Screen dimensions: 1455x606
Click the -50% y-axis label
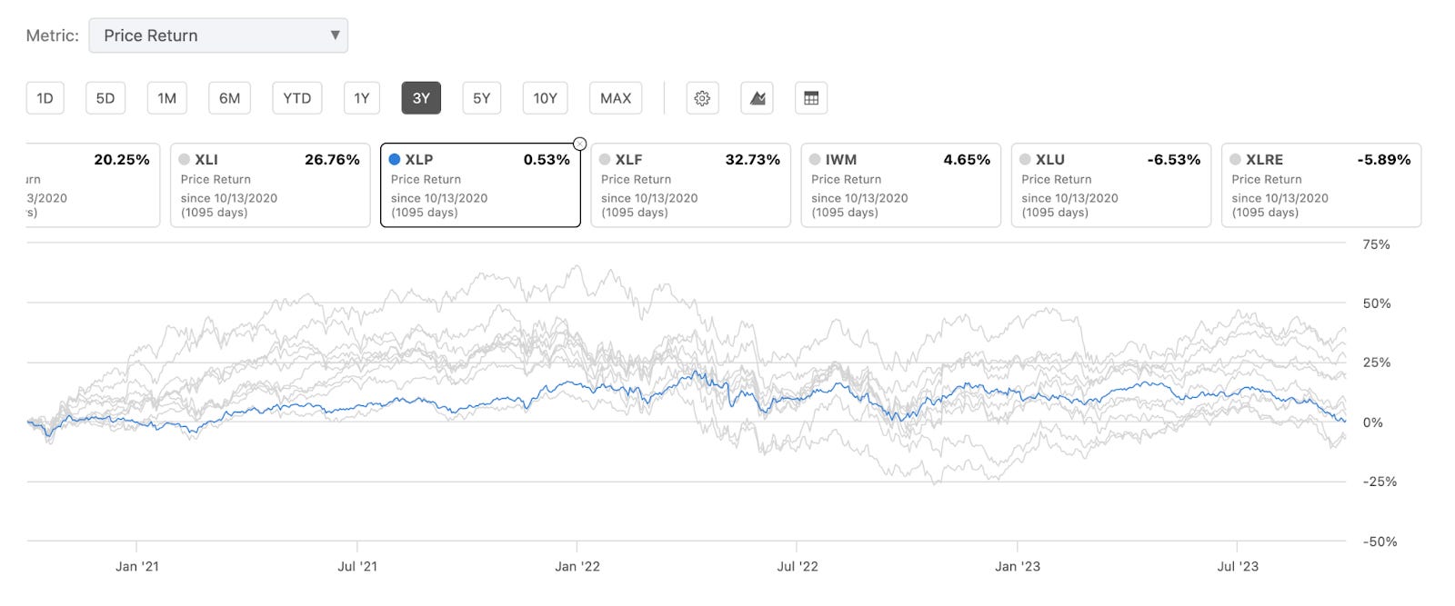[1380, 541]
